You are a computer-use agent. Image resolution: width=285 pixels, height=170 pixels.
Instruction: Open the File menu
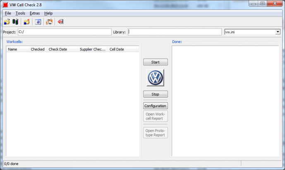pyautogui.click(x=8, y=13)
